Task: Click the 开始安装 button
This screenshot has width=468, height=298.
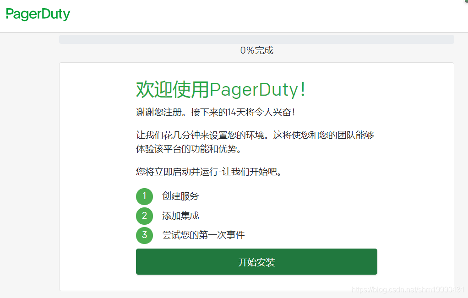Action: pyautogui.click(x=256, y=261)
